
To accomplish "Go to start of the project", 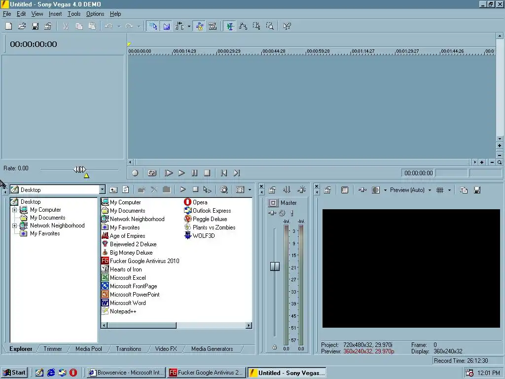I will [224, 173].
